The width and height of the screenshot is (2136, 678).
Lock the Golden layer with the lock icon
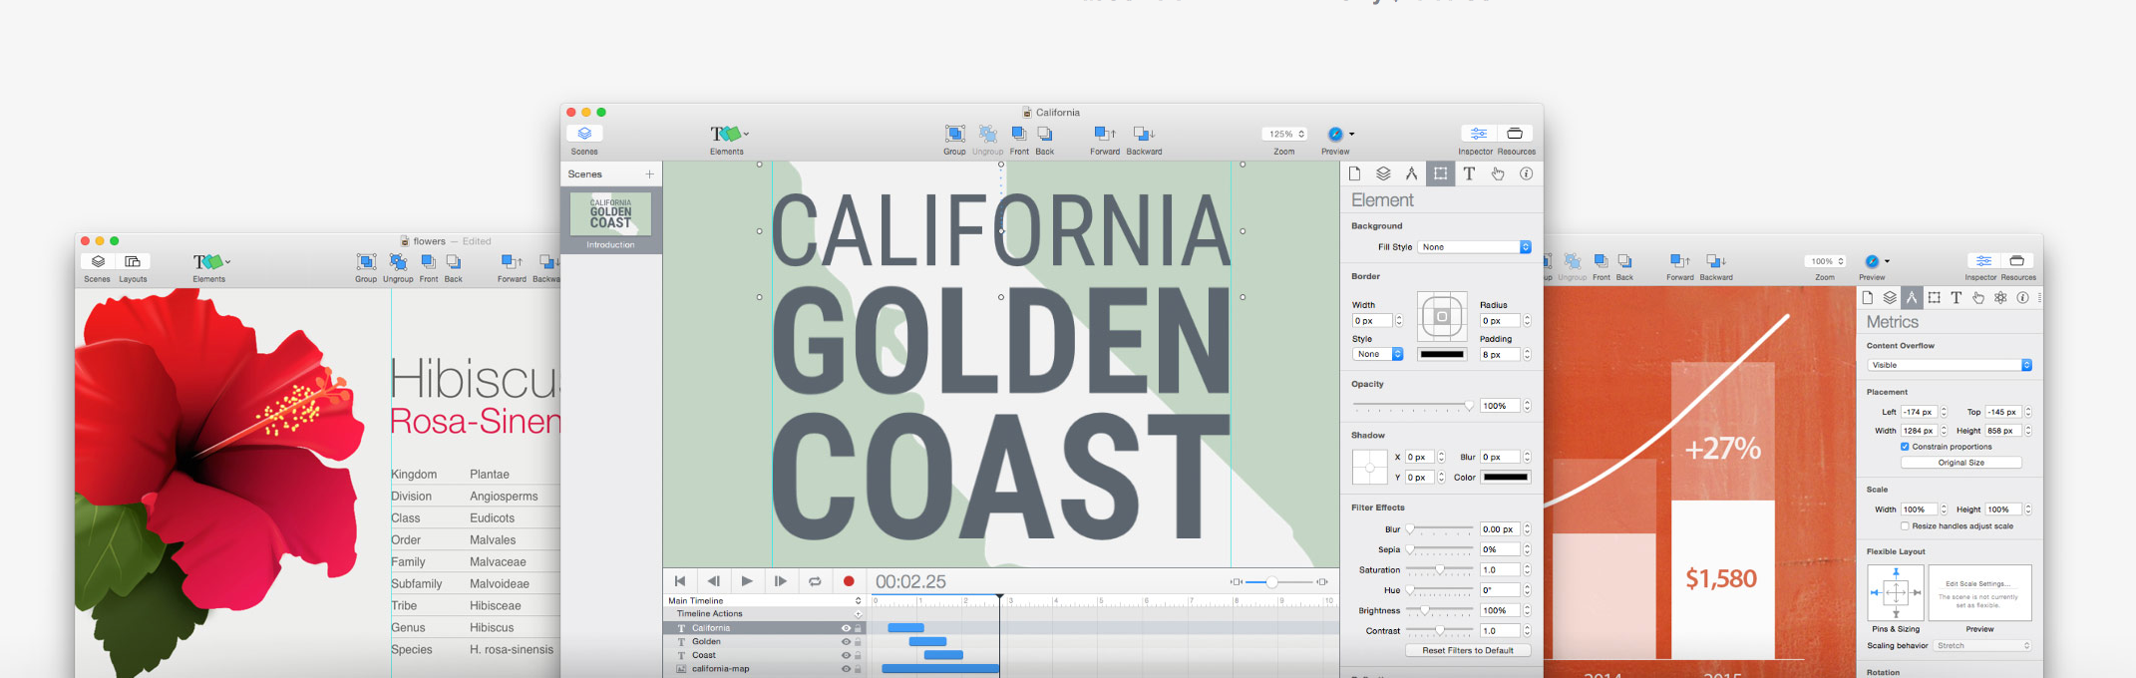click(858, 642)
